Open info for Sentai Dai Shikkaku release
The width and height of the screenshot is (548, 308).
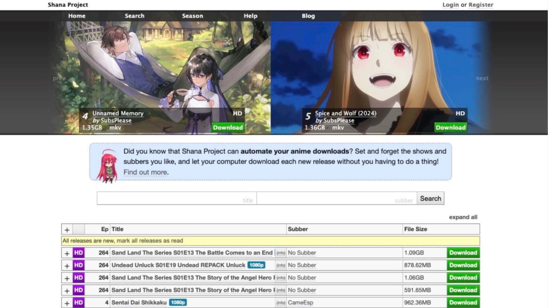click(x=281, y=302)
